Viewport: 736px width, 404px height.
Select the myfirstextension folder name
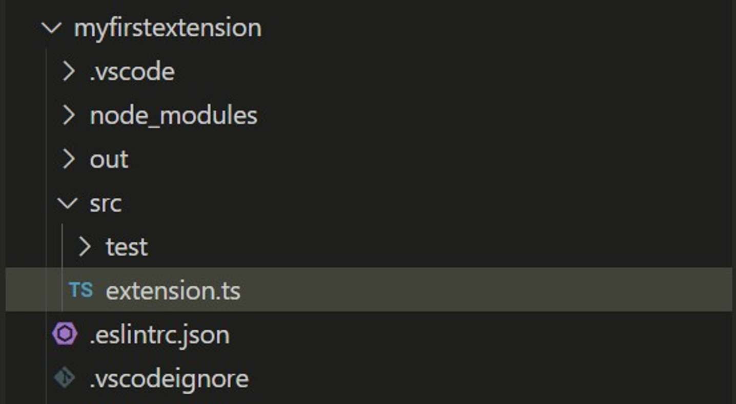[168, 28]
